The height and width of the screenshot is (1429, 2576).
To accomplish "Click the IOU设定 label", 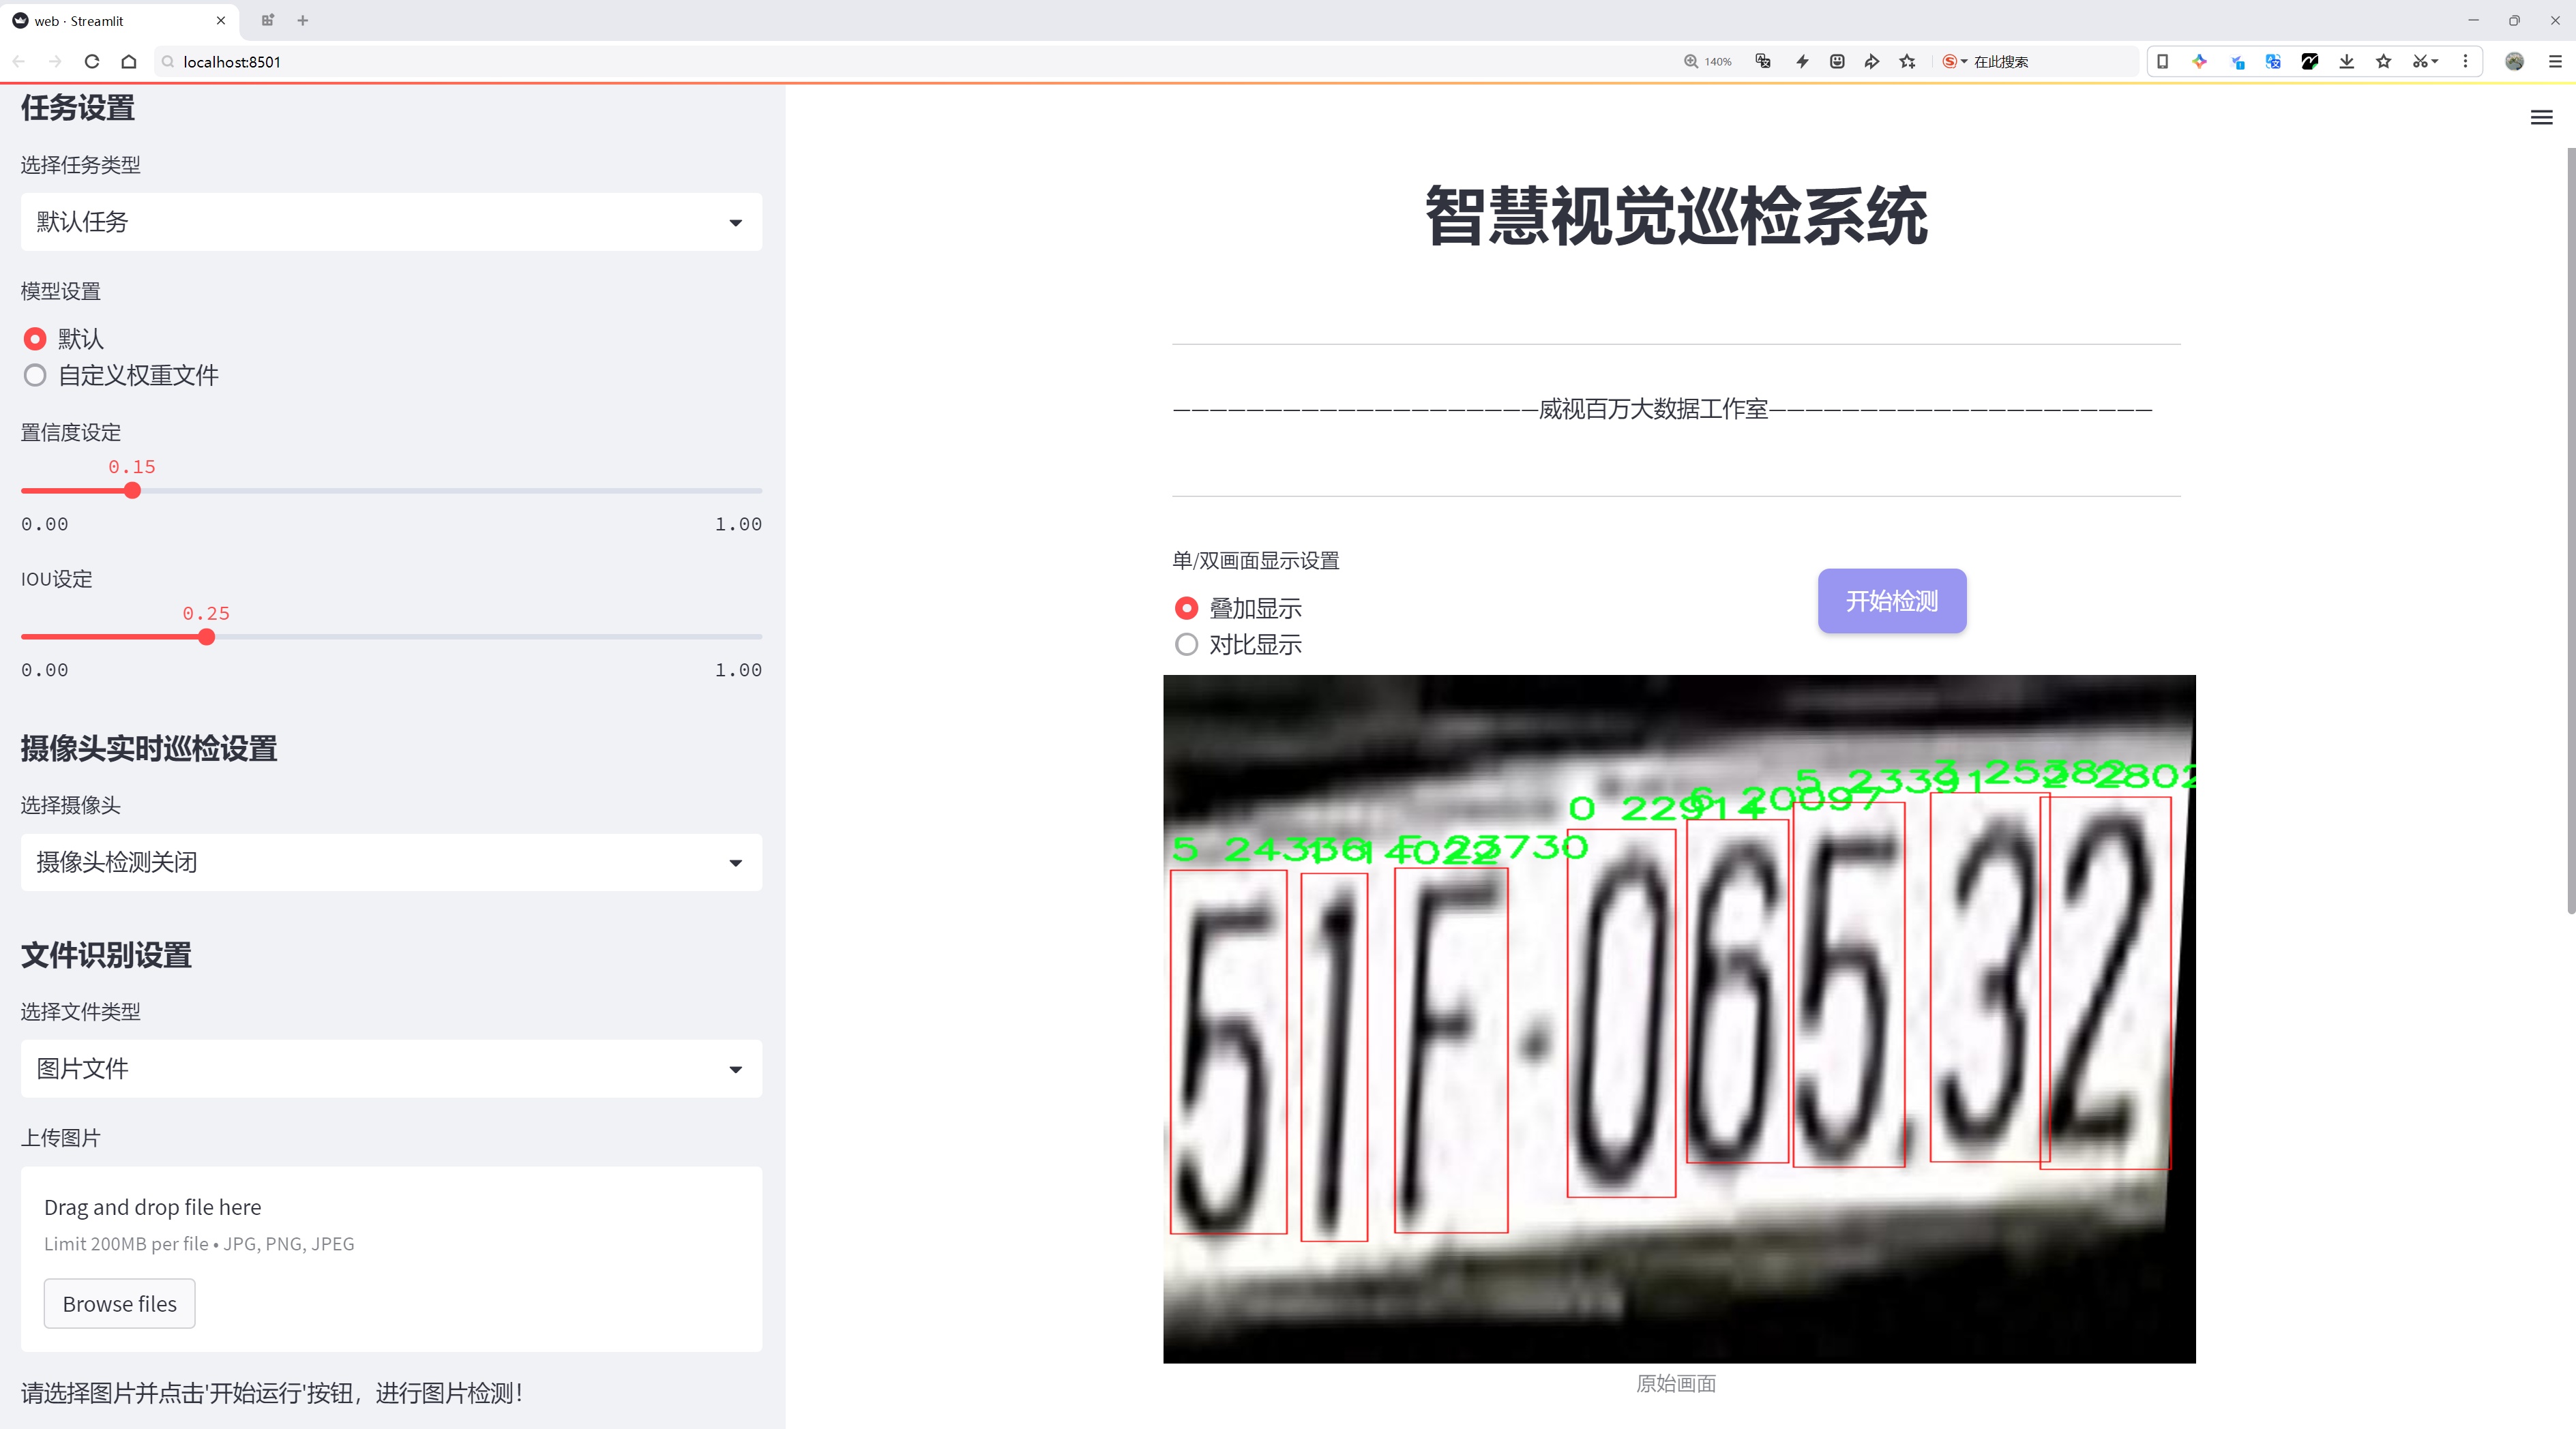I will click(x=57, y=580).
